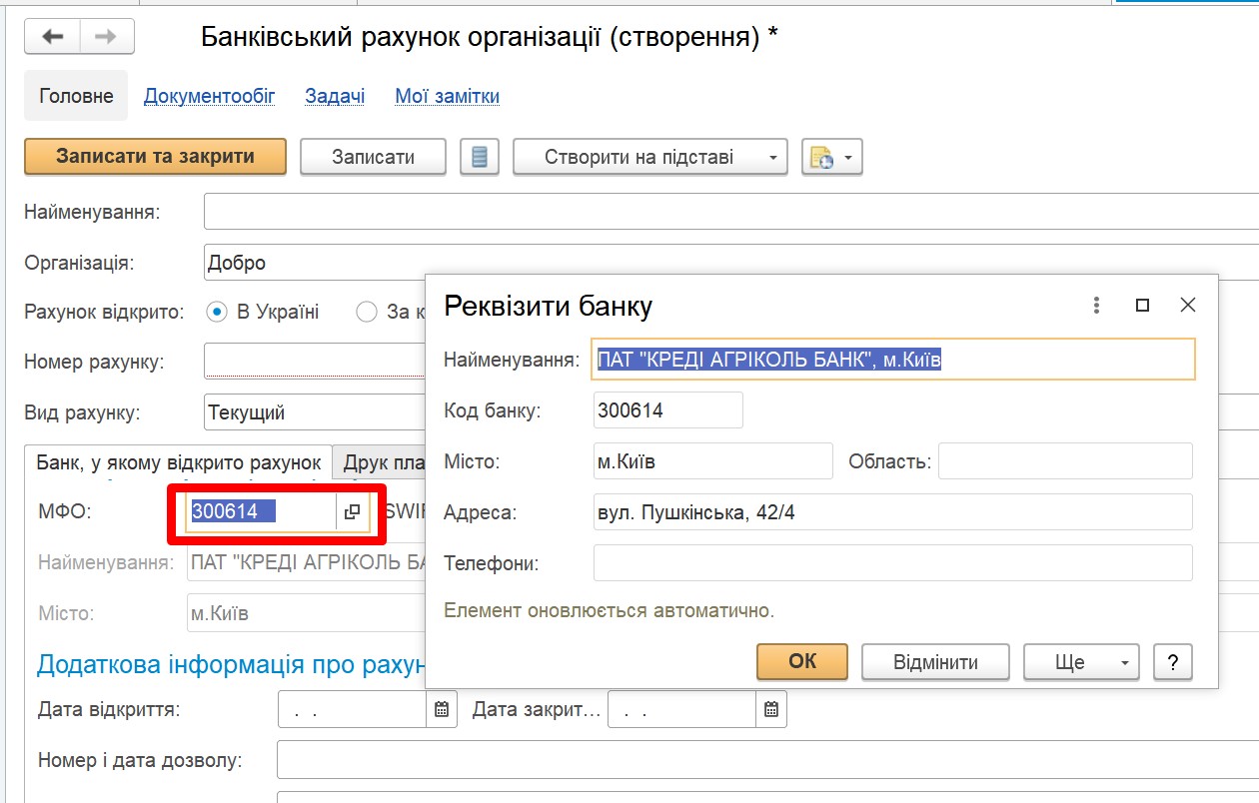Click the Вид рахунку field with Текущий
The width and height of the screenshot is (1259, 803).
(315, 411)
